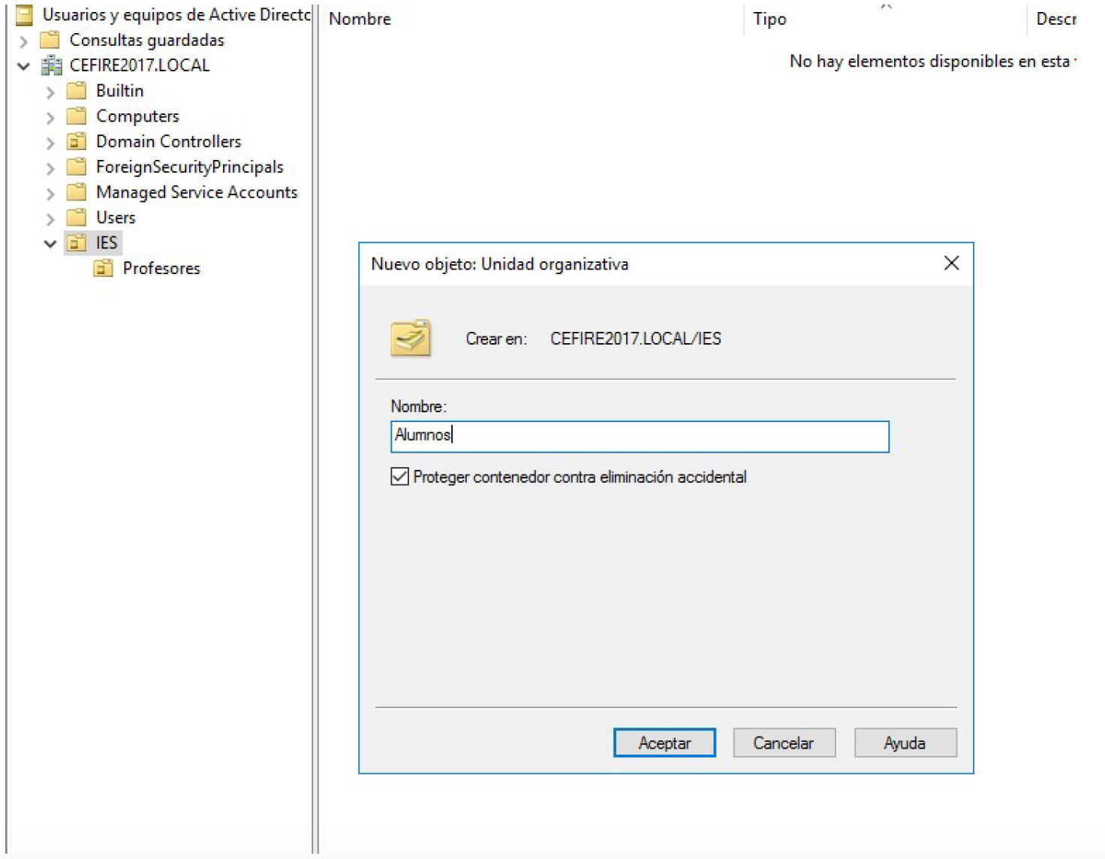Select the Builtin folder icon
This screenshot has width=1105, height=859.
coord(77,91)
